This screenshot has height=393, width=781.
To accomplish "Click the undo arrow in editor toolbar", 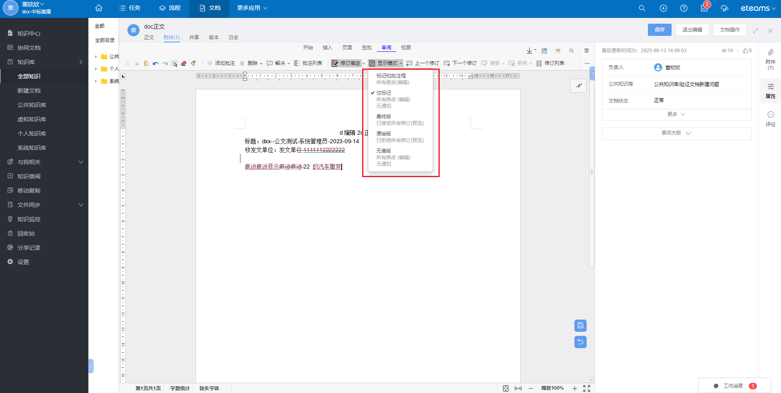I will coord(156,63).
